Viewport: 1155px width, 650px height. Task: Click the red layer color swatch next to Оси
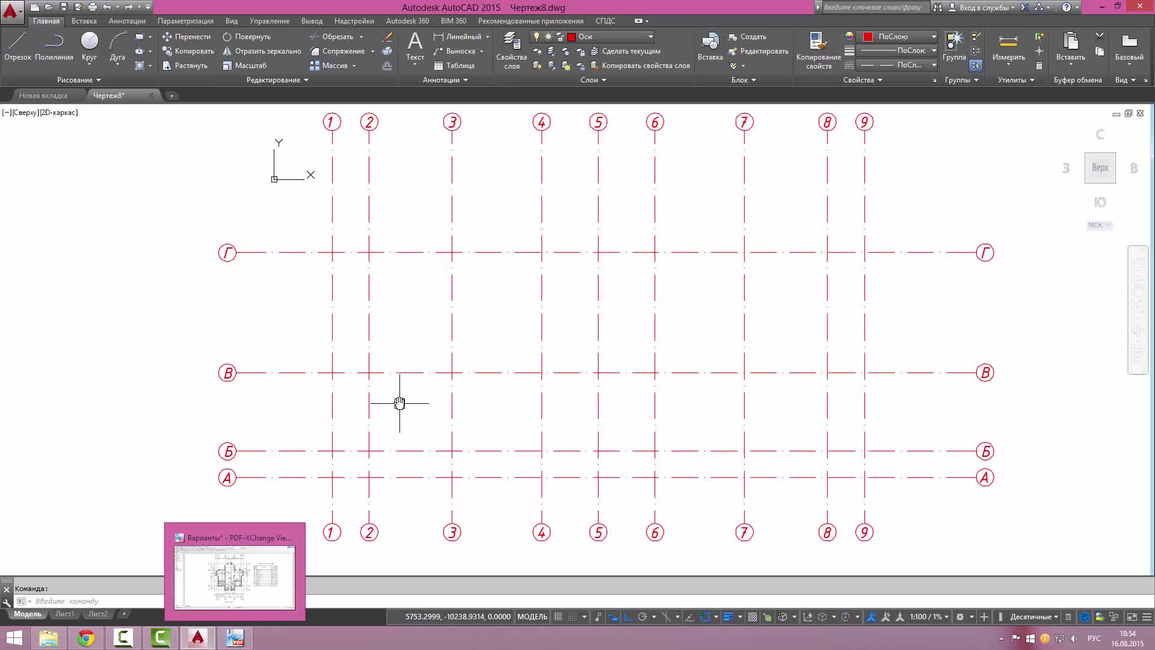pos(571,37)
